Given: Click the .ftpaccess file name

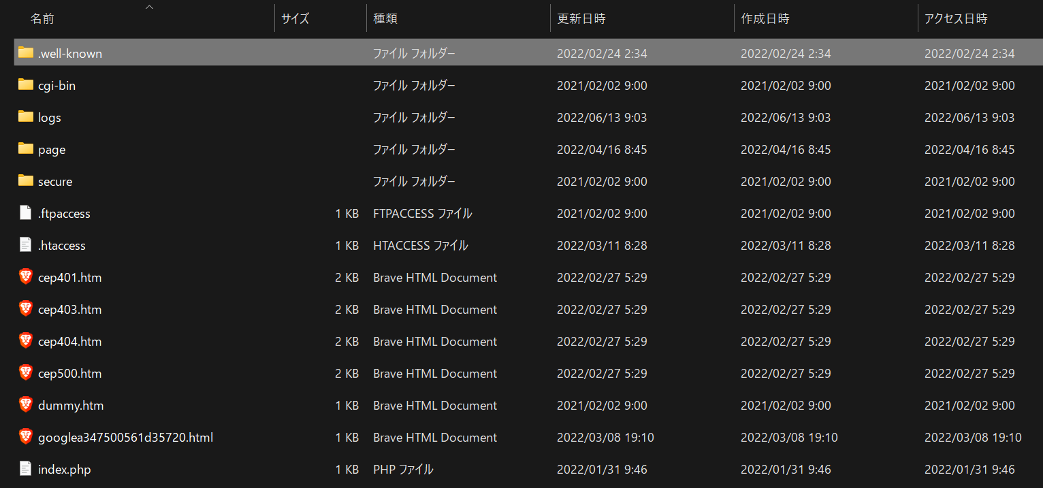Looking at the screenshot, I should point(64,213).
